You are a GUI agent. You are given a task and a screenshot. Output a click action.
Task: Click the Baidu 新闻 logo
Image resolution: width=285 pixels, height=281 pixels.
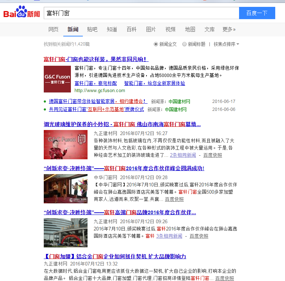pos(22,12)
